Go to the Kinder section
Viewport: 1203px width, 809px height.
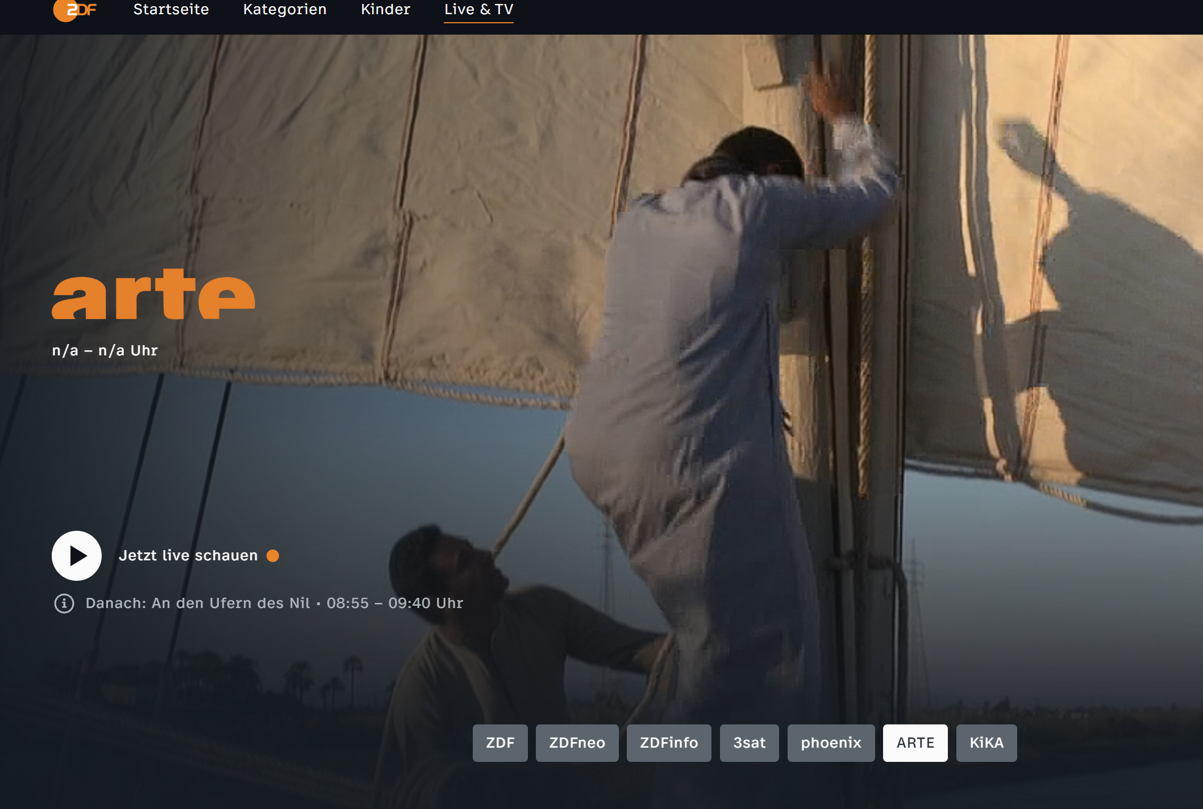385,10
